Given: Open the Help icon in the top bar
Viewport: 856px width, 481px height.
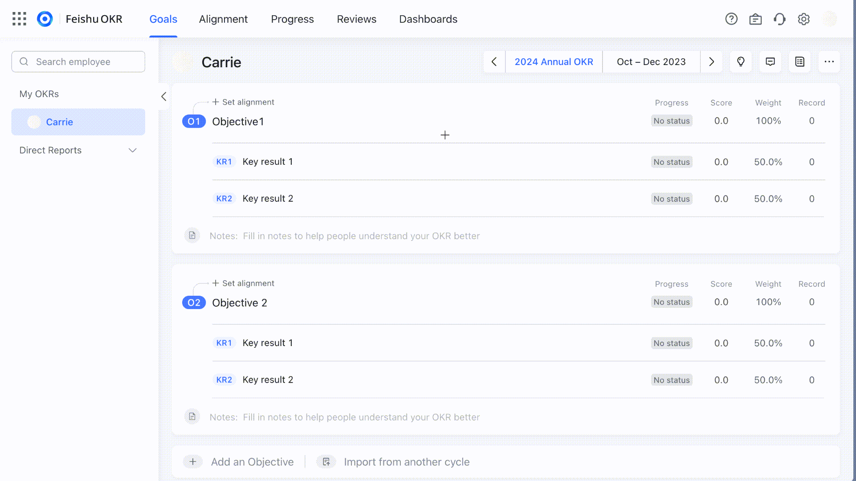Looking at the screenshot, I should point(731,19).
